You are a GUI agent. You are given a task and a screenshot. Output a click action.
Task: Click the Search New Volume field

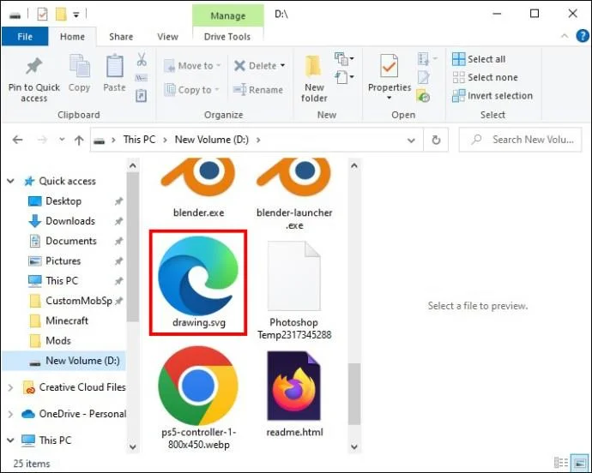[x=520, y=140]
